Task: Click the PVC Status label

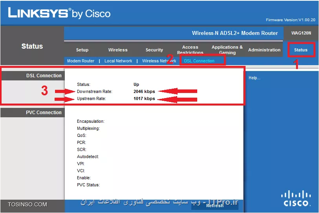Action: coord(88,185)
